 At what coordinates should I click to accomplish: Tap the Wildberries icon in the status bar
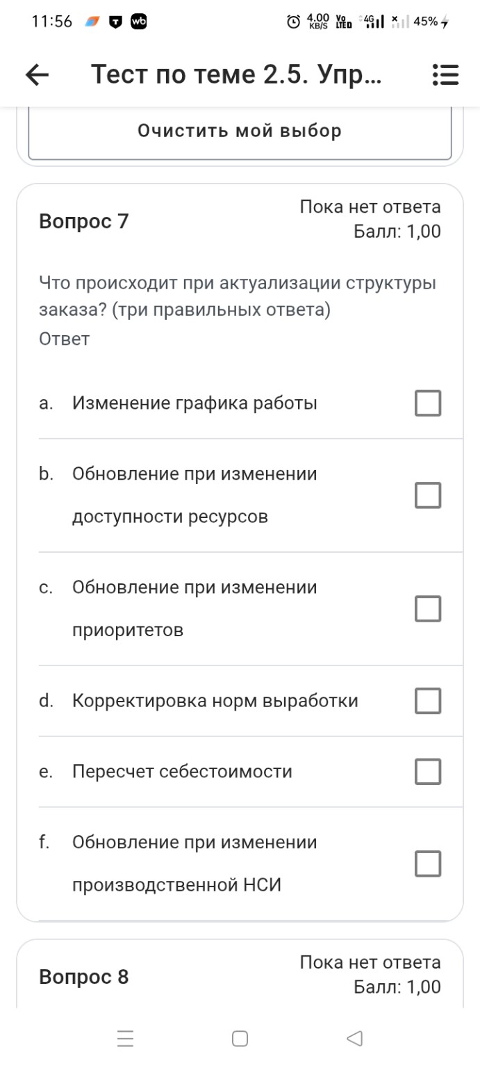tap(138, 22)
